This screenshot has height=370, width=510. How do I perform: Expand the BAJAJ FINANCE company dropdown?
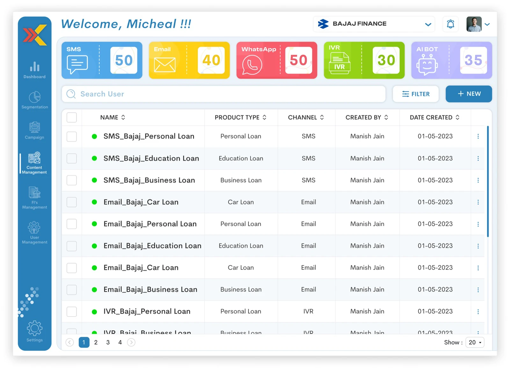pyautogui.click(x=374, y=24)
